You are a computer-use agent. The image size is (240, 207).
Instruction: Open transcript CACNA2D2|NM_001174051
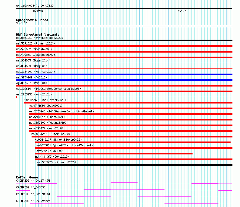(33, 181)
